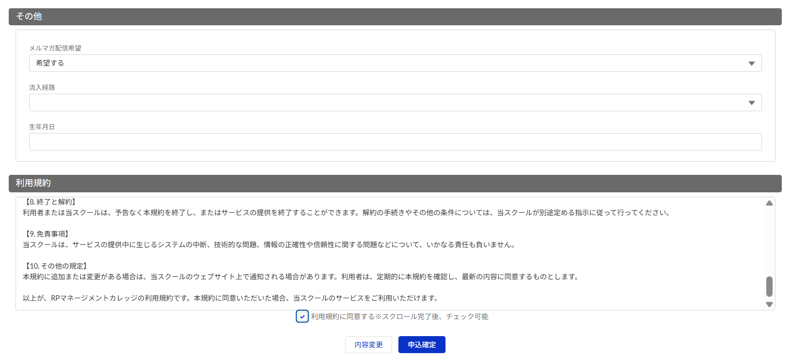Select the その他 section header

click(29, 17)
